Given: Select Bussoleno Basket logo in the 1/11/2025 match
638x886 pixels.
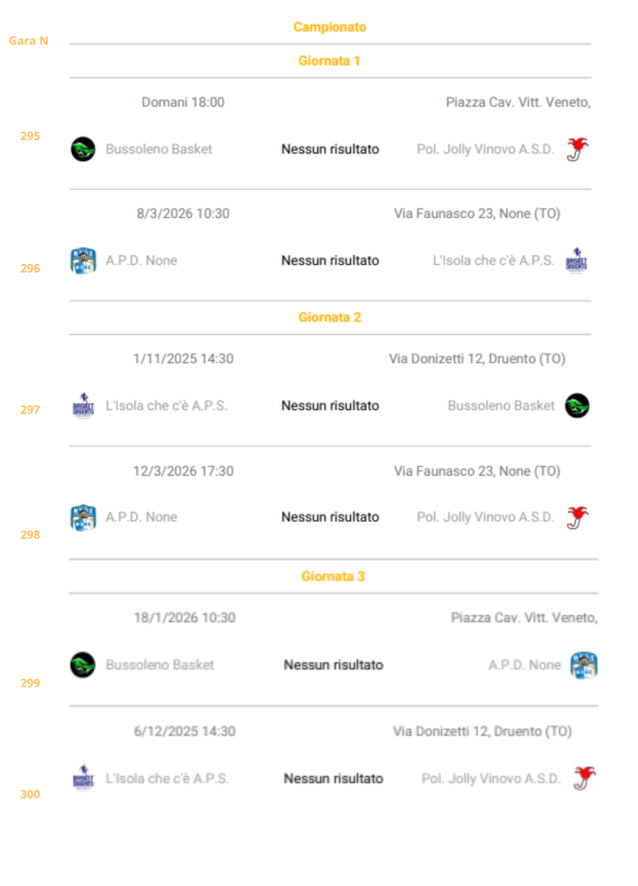Looking at the screenshot, I should coord(578,406).
